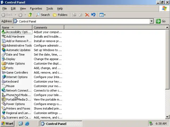This screenshot has height=127, width=170.
Task: Open the Portable Media Devices icon
Action: 4,99
